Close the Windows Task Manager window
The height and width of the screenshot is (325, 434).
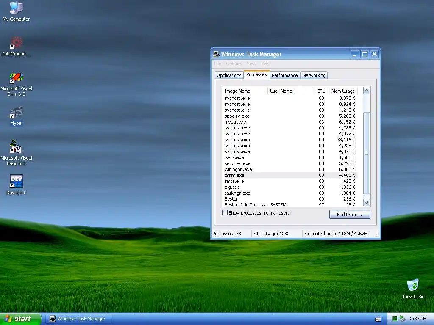coord(374,54)
